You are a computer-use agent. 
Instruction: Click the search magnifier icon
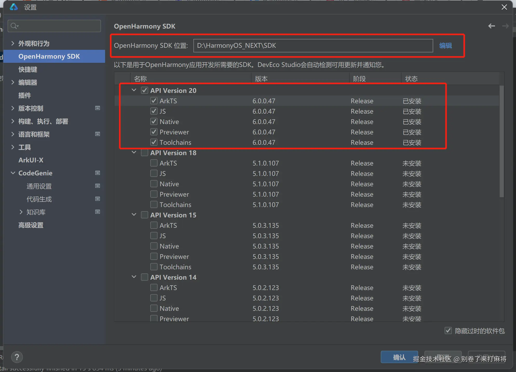[x=14, y=26]
